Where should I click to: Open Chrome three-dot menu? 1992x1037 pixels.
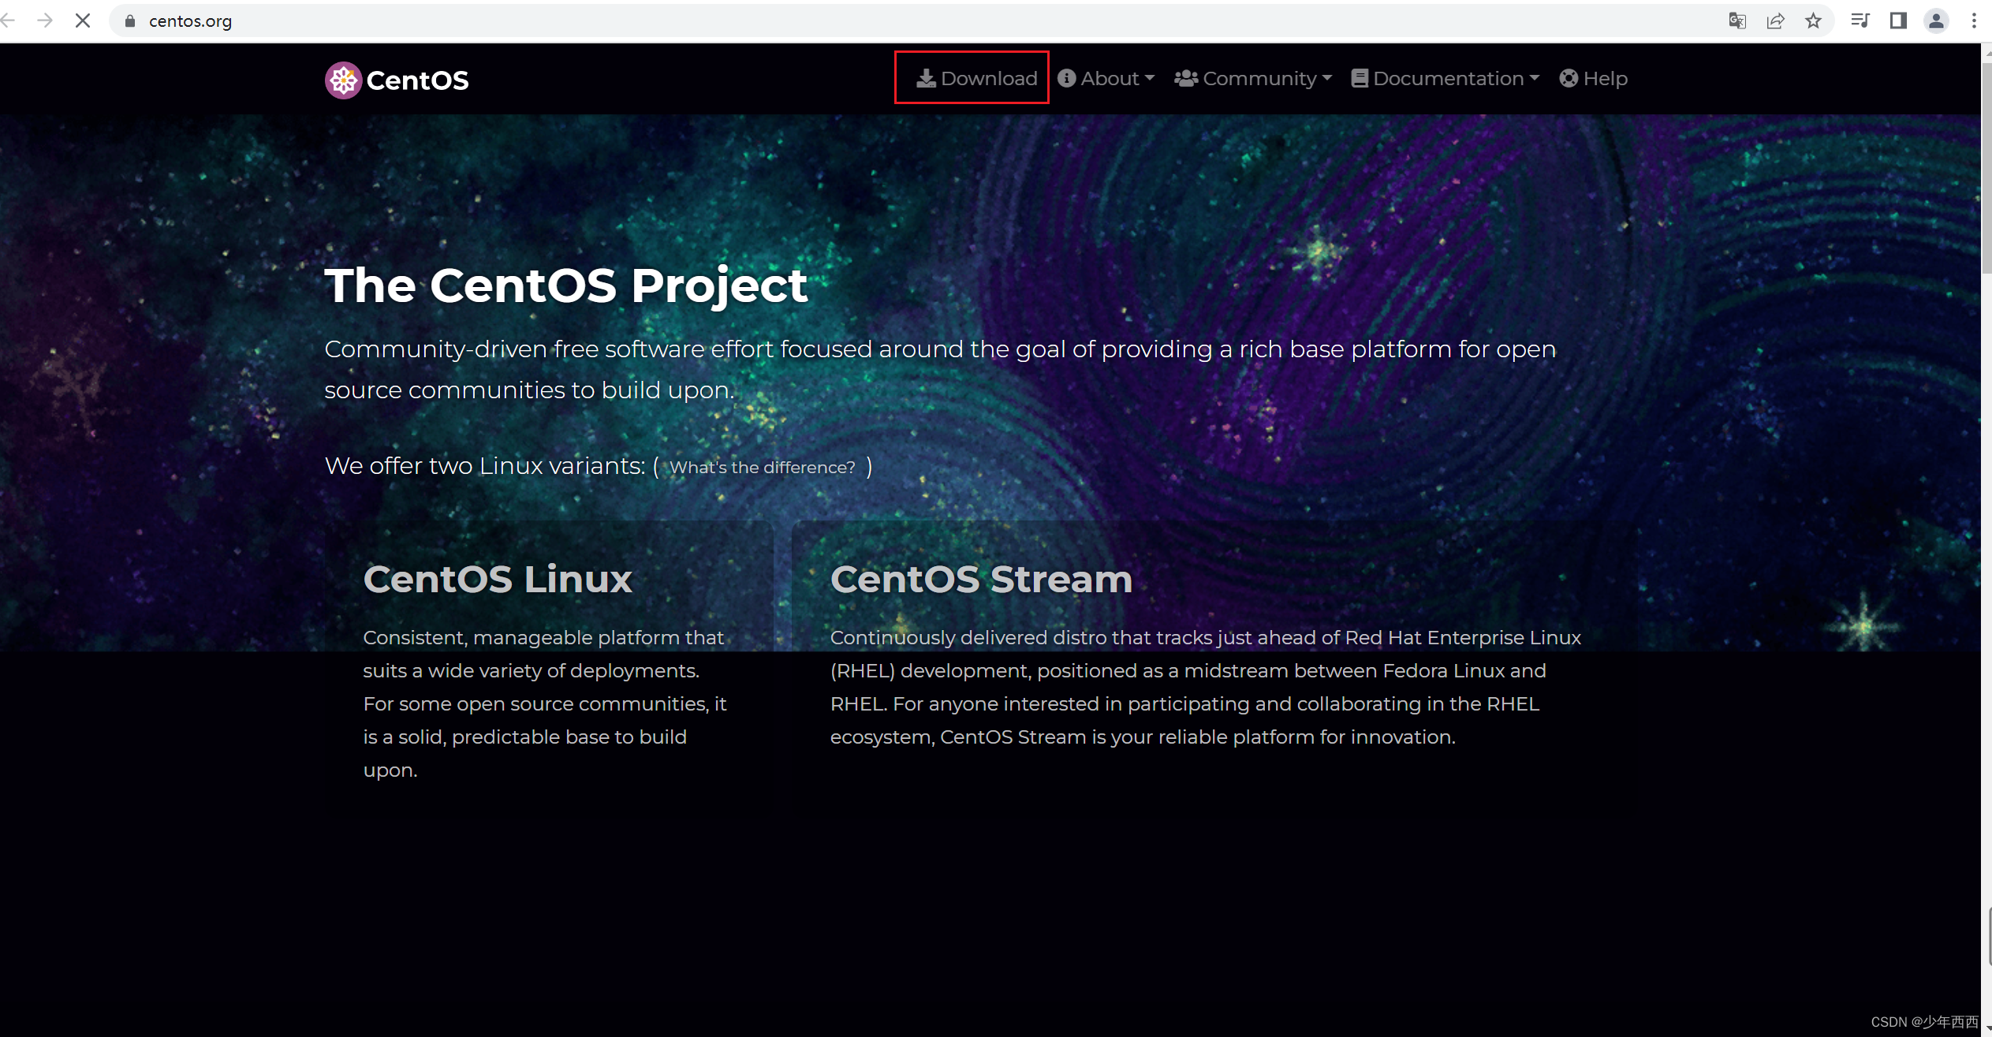click(x=1974, y=21)
